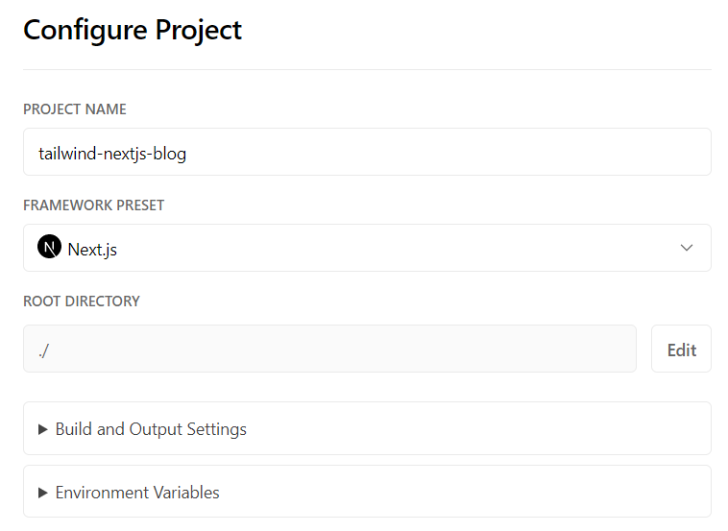This screenshot has height=531, width=728.
Task: Focus the Project Name input field
Action: 367,152
